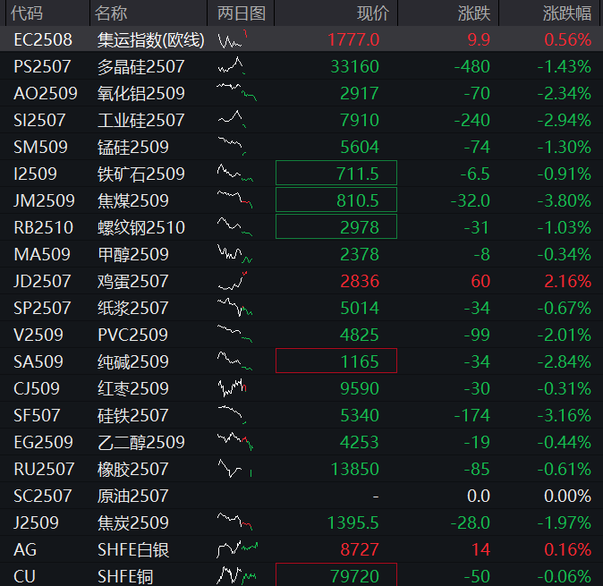Viewport: 603px width, 586px height.
Task: Click the 2.16% change value
Action: [567, 281]
